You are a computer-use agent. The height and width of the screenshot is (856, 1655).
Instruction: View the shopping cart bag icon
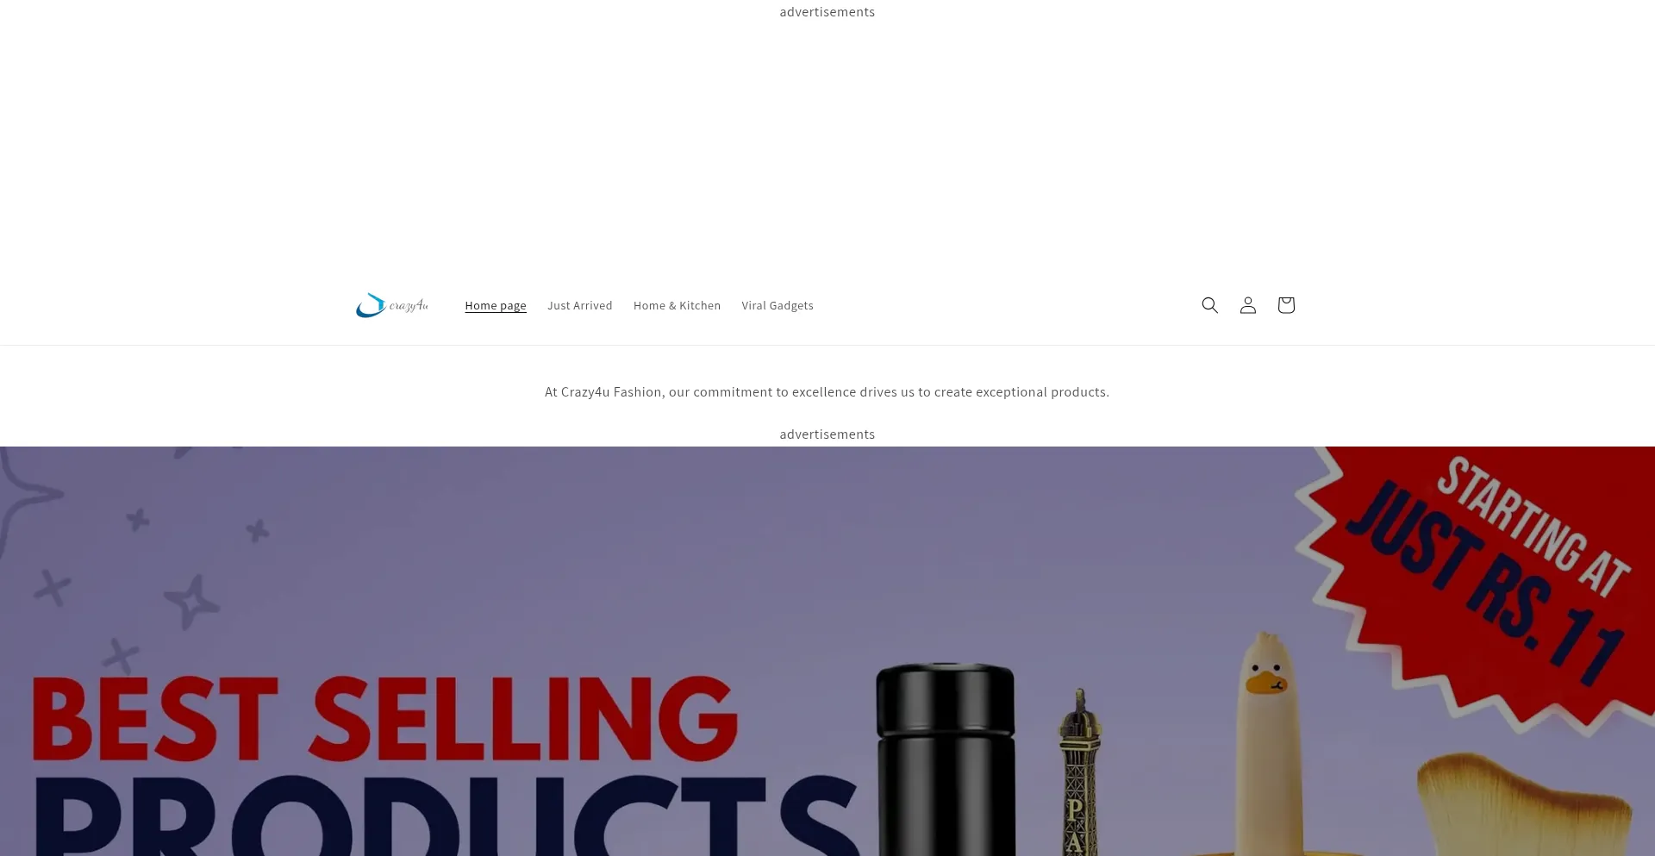(x=1285, y=305)
